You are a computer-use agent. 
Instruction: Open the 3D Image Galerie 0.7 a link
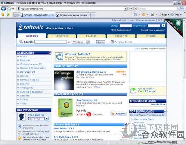91,72
